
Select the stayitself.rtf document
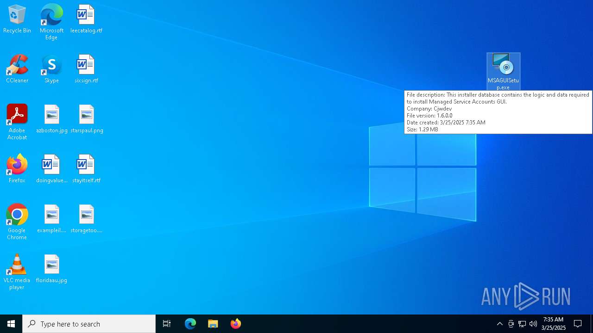(86, 169)
